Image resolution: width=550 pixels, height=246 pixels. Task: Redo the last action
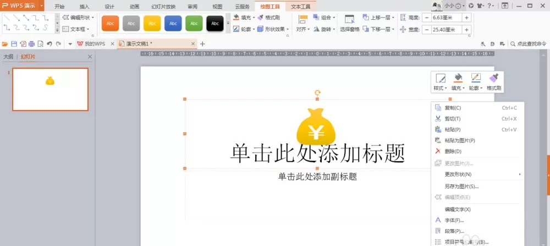[58, 44]
